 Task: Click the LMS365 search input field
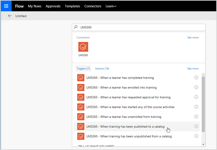(x=138, y=27)
